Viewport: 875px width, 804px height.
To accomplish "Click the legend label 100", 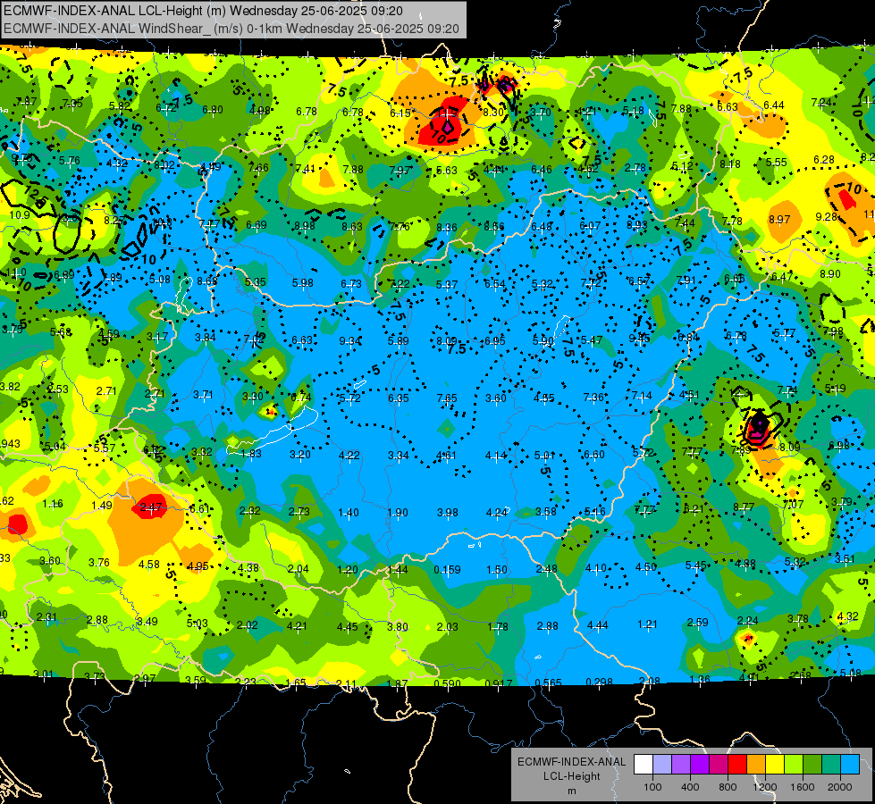I will click(653, 787).
